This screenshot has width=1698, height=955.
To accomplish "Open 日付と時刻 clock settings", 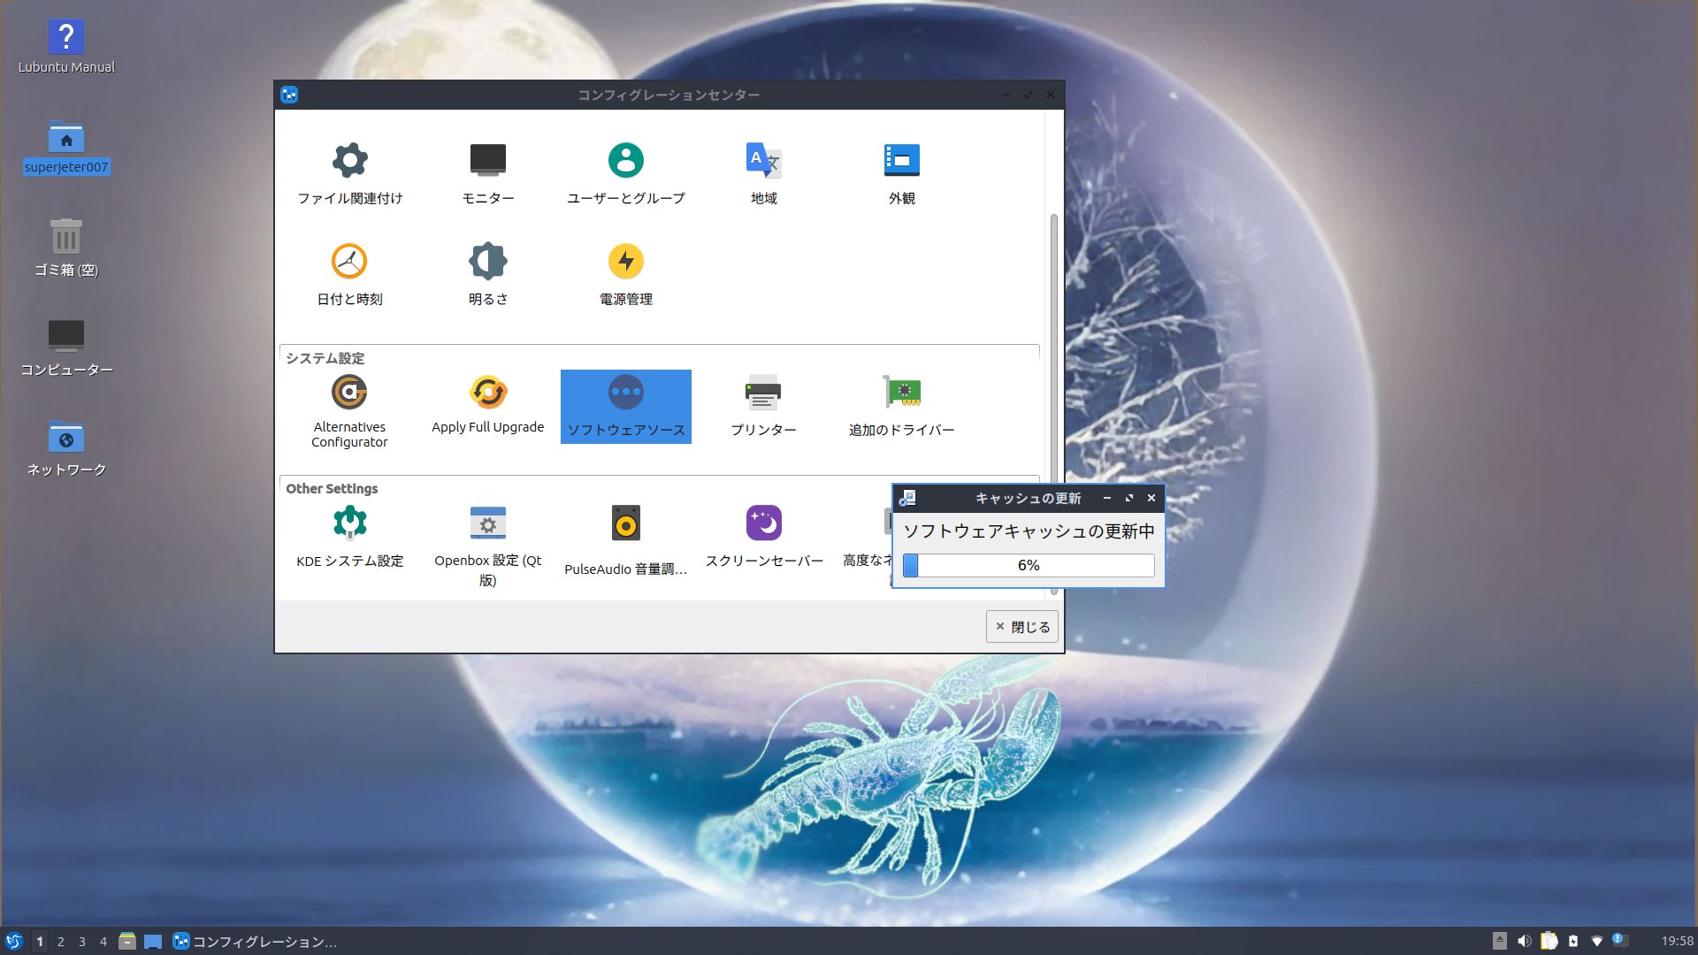I will (349, 263).
